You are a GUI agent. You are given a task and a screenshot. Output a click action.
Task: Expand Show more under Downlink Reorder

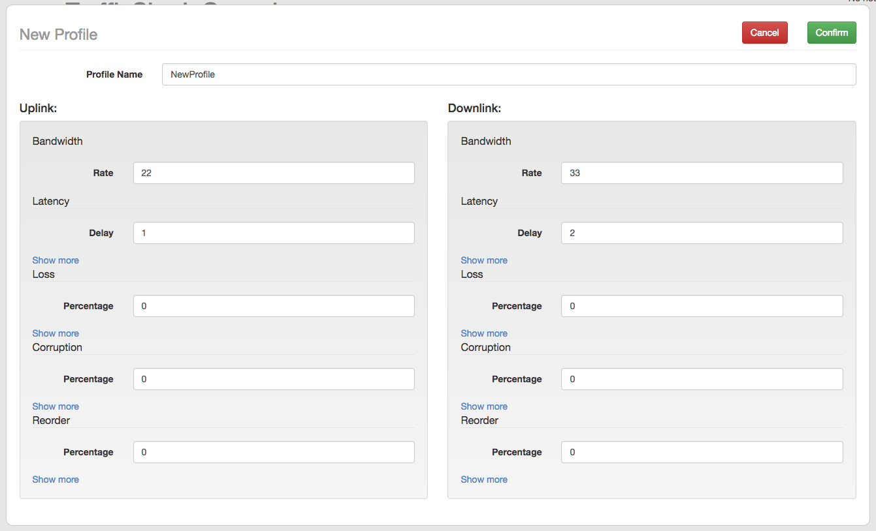pos(484,479)
